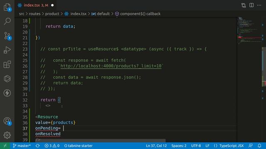266x149 pixels.
Task: Go to line via Ln 37, Col 12
Action: coord(156,146)
